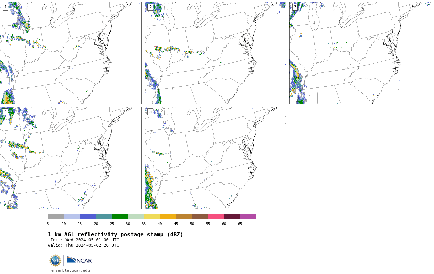Click the colorbar tick label 50
434x274 pixels.
[192, 224]
